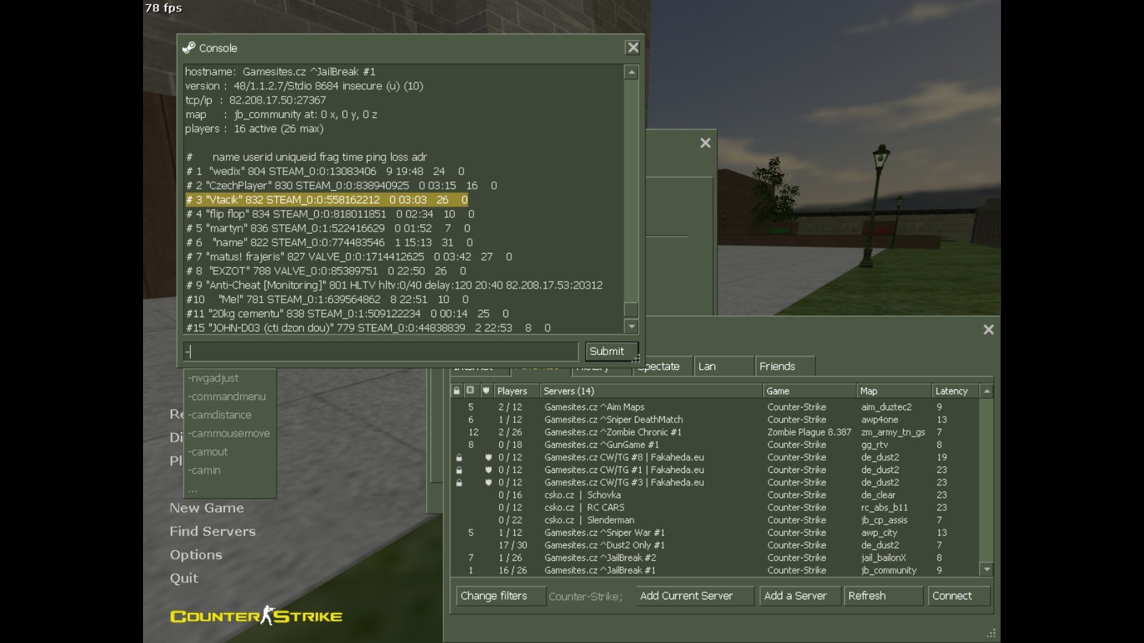Image resolution: width=1144 pixels, height=643 pixels.
Task: Select the csko.cz | Schovka server
Action: (715, 495)
